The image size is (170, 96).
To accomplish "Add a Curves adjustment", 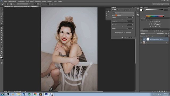I will pos(155,22).
